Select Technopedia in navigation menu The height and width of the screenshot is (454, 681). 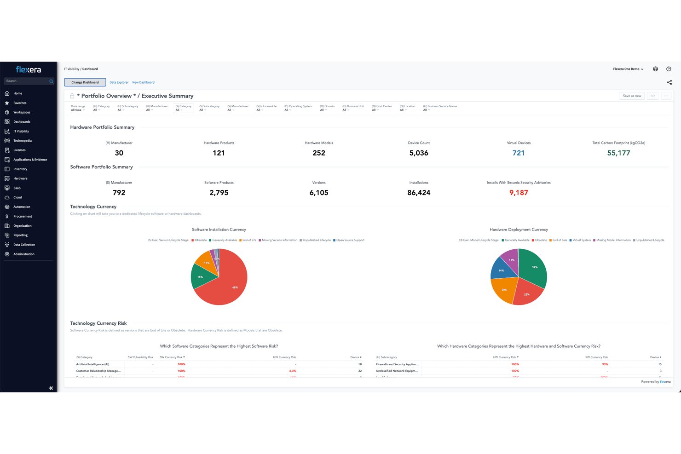pyautogui.click(x=23, y=141)
